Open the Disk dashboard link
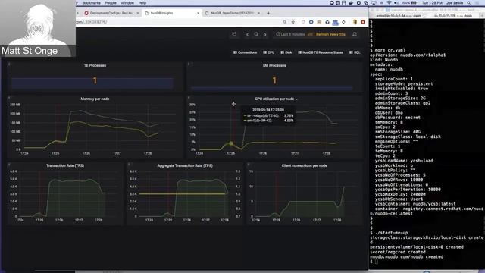This screenshot has height=273, width=485. pos(286,52)
